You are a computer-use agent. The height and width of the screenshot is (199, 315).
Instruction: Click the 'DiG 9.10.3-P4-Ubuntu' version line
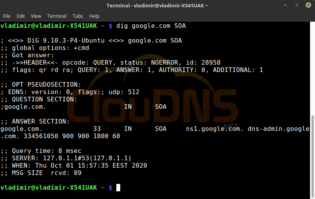click(x=91, y=41)
